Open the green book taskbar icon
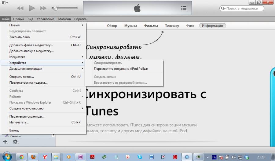The width and height of the screenshot is (275, 161). pyautogui.click(x=104, y=157)
